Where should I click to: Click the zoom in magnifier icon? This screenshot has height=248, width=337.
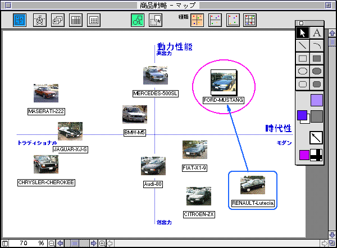click(x=102, y=244)
